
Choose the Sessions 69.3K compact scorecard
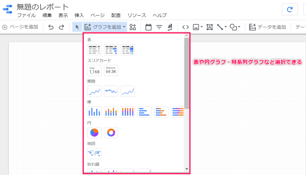[x=111, y=70]
